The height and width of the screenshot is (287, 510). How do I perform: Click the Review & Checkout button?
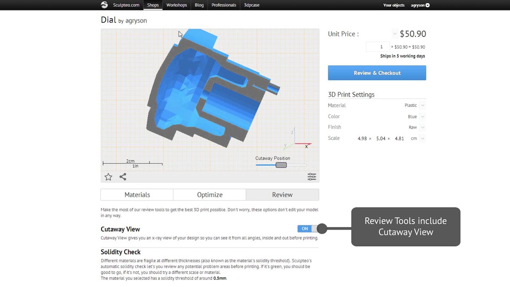tap(377, 73)
